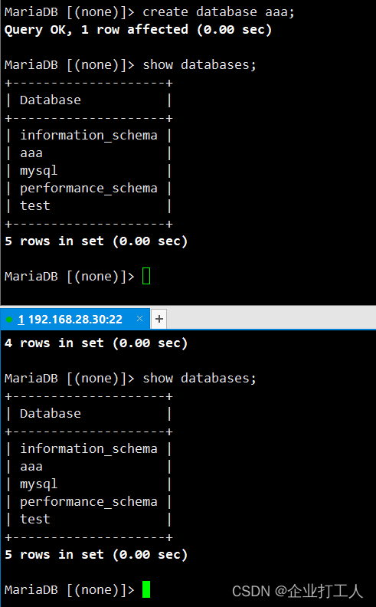This screenshot has width=376, height=607.
Task: Click 'performance_schema' row in upper terminal
Action: (x=89, y=188)
